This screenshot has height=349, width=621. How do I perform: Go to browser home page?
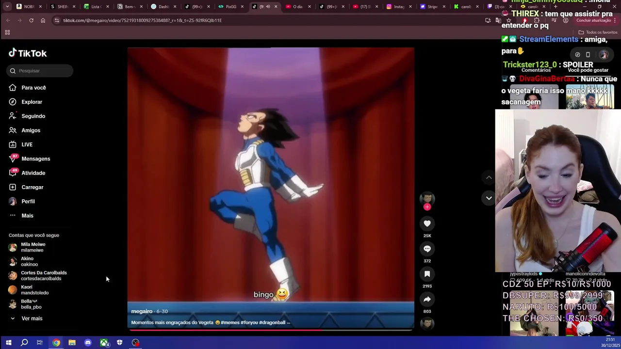[43, 20]
